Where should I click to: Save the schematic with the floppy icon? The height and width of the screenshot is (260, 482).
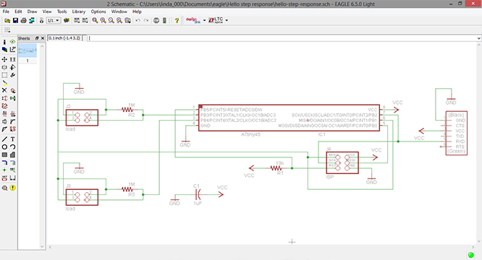[x=15, y=20]
